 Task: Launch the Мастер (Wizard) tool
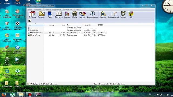[82, 15]
